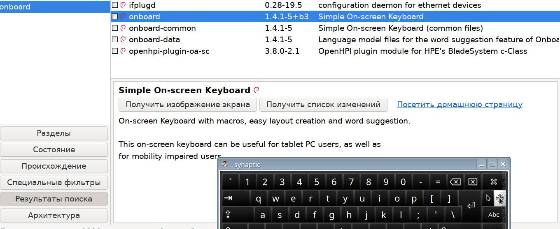This screenshot has height=229, width=560.
Task: Select the 'Состояние' filter view
Action: coord(54,150)
